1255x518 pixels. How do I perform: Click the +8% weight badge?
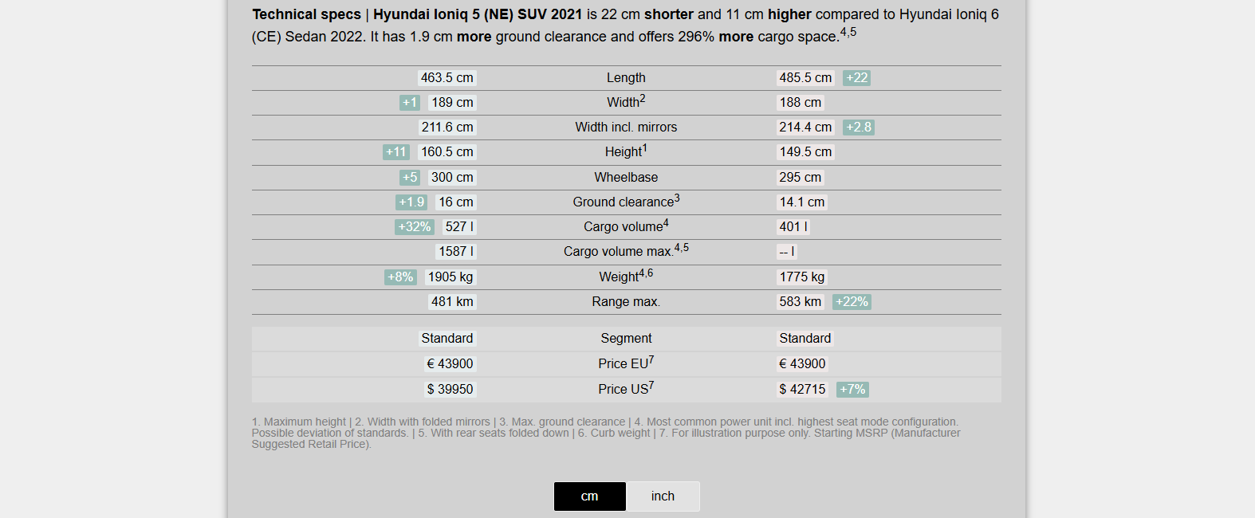400,277
